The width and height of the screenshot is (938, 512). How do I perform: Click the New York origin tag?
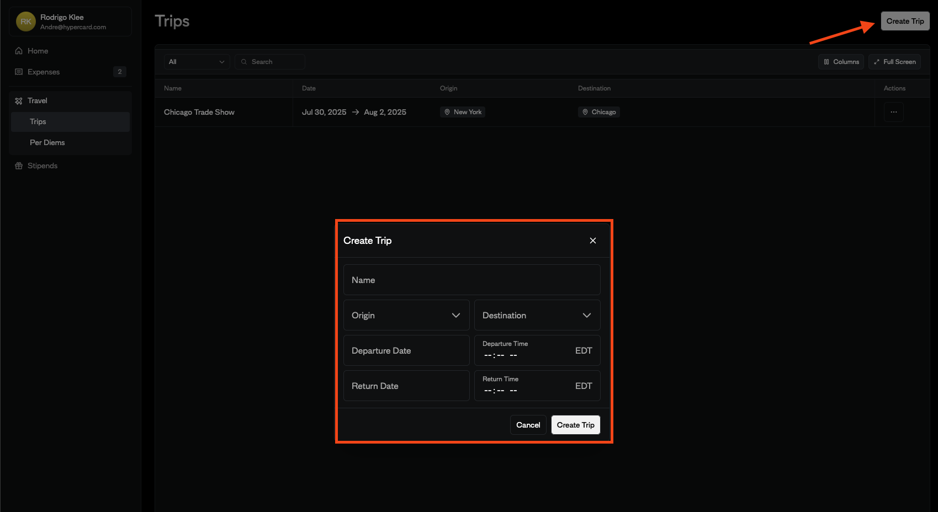coord(463,112)
